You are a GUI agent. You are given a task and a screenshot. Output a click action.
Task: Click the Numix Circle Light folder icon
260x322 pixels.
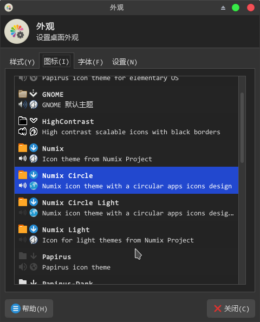pyautogui.click(x=23, y=202)
